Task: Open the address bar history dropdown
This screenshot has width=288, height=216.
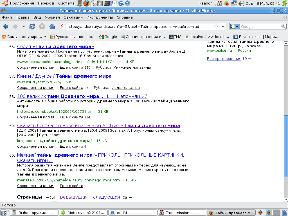Action: coord(223,26)
